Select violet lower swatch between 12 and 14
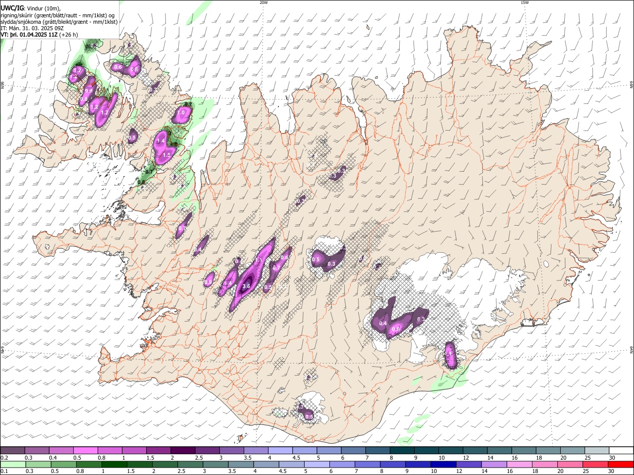This screenshot has height=475, width=634. point(468,464)
